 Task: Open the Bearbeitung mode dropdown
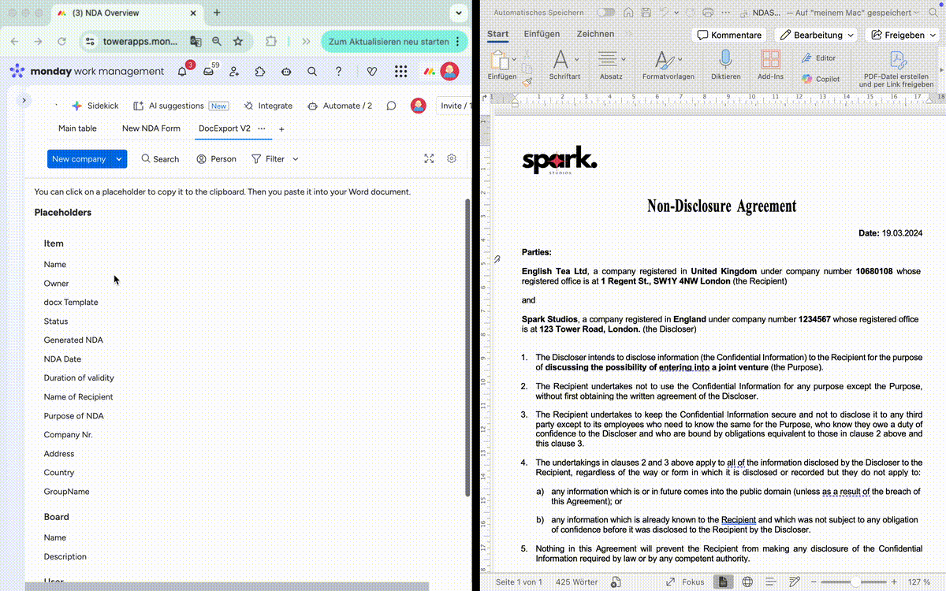point(816,35)
